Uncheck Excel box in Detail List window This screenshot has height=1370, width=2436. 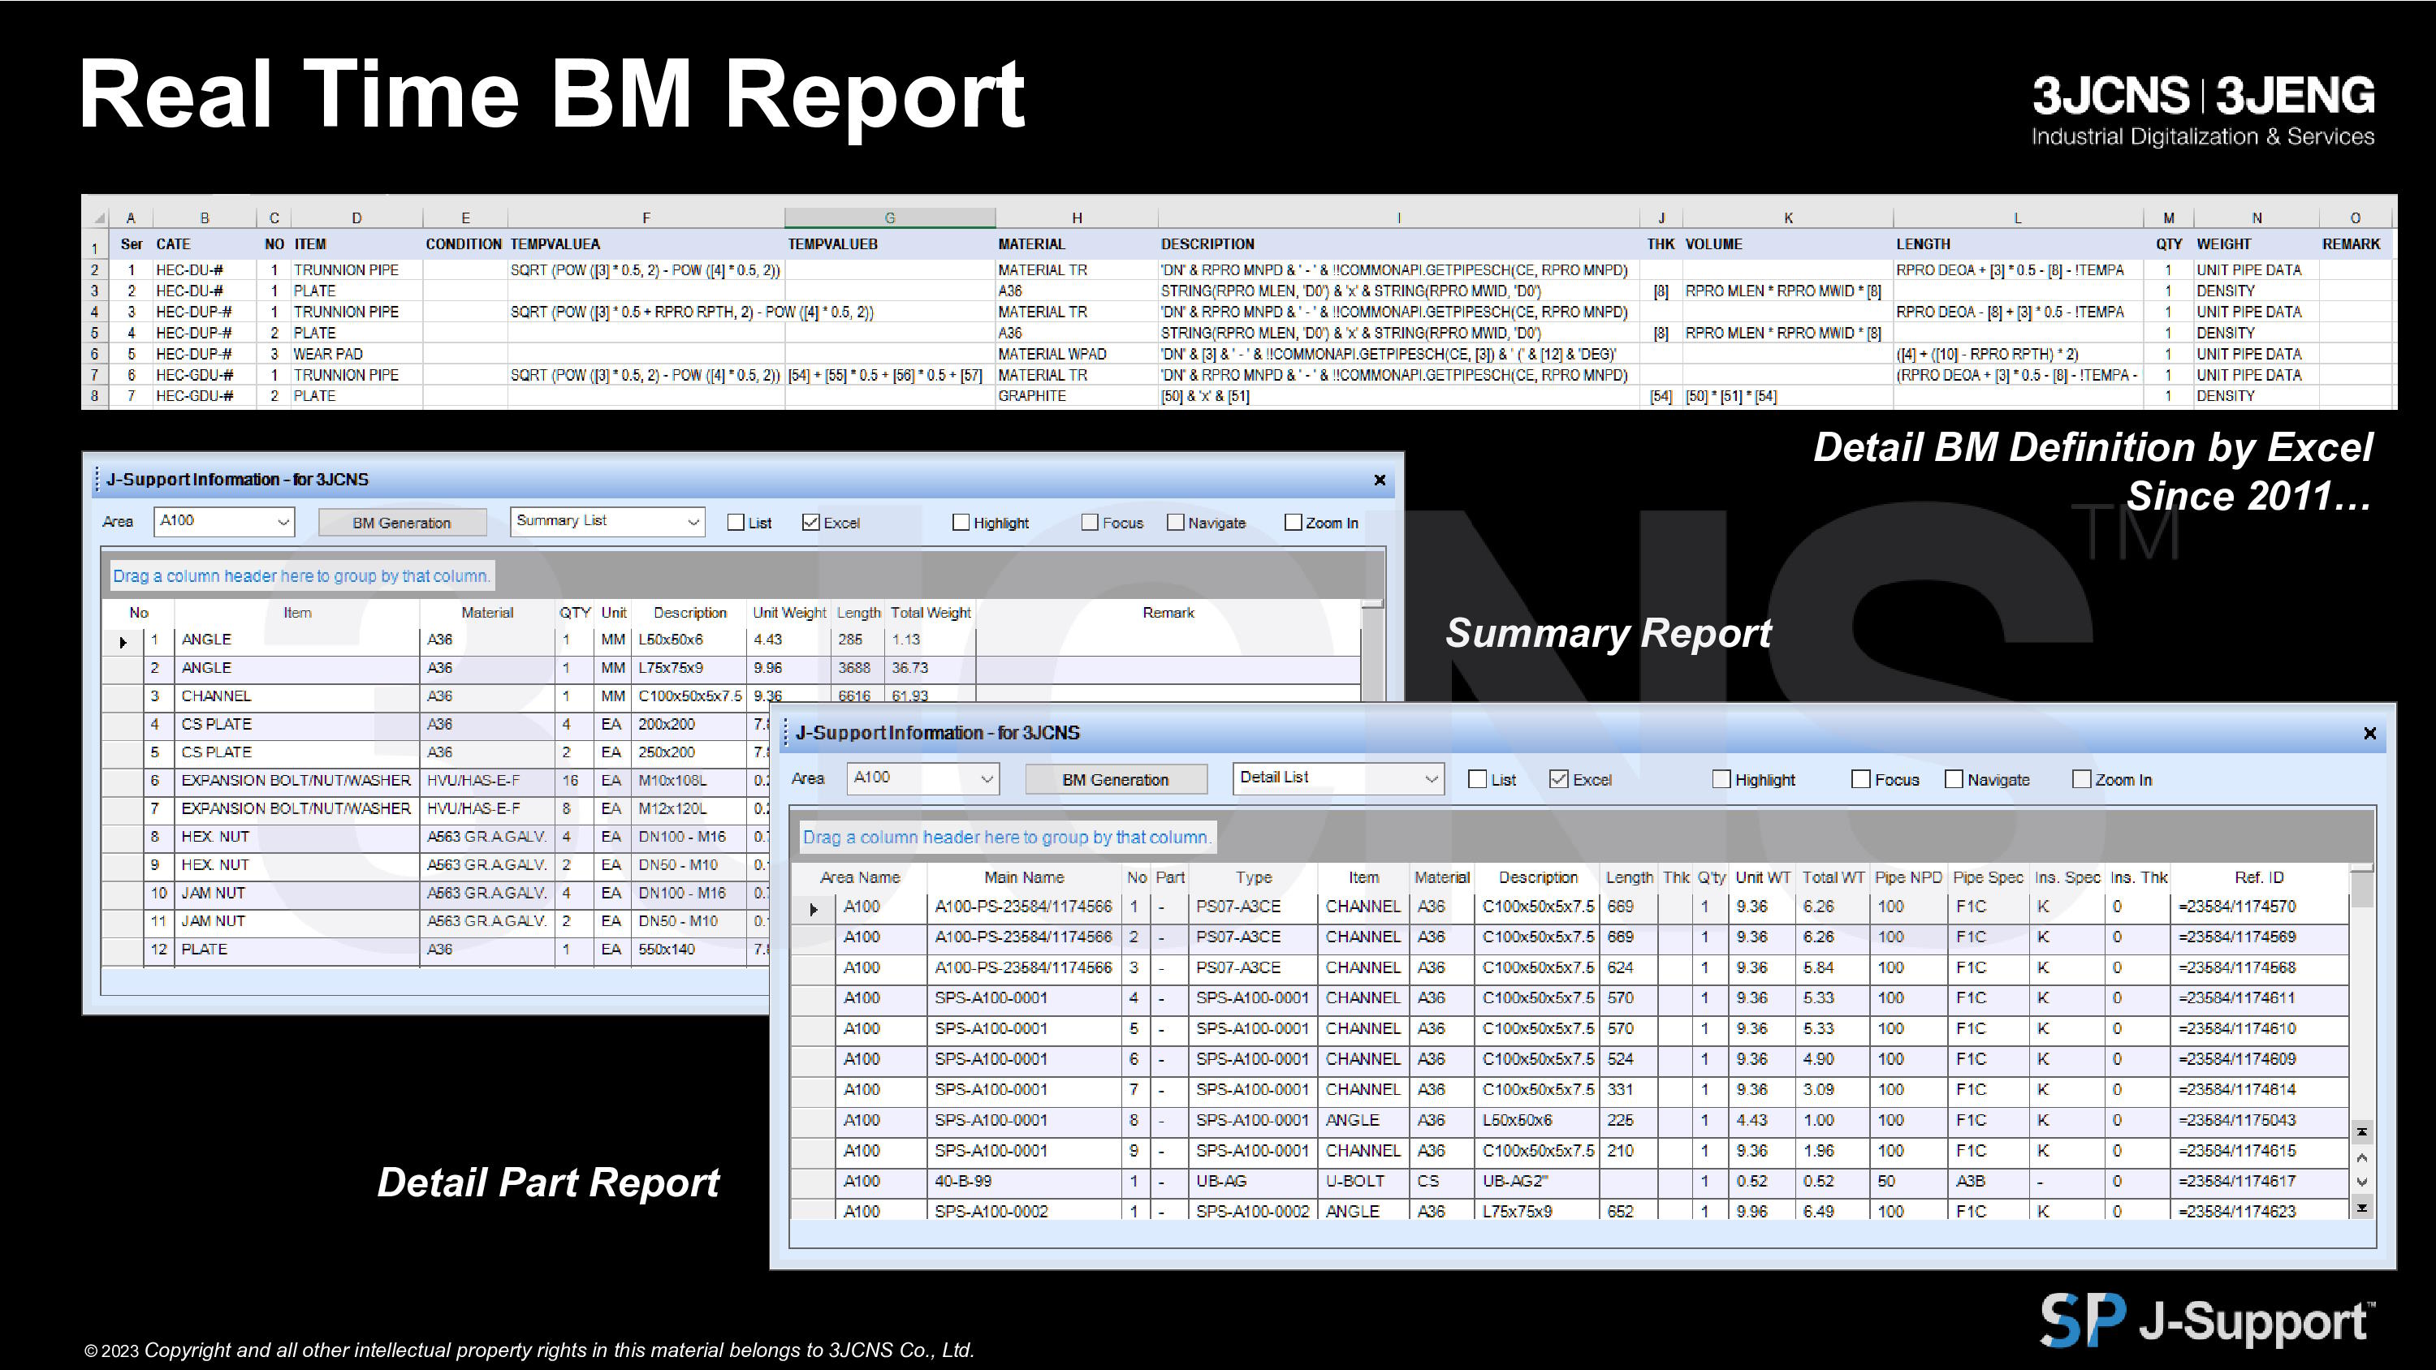1558,779
